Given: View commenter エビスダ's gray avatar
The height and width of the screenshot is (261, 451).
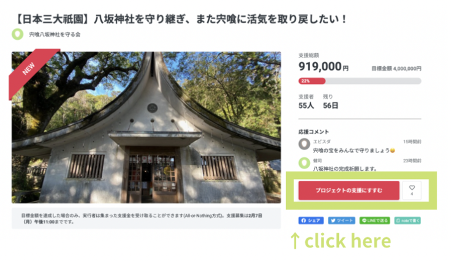Looking at the screenshot, I should (x=304, y=144).
